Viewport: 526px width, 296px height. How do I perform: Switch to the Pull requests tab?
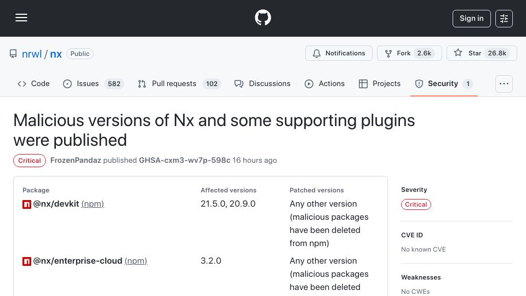(x=179, y=83)
